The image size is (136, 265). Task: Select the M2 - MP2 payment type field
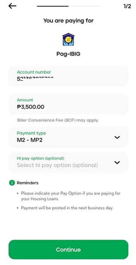pyautogui.click(x=68, y=137)
